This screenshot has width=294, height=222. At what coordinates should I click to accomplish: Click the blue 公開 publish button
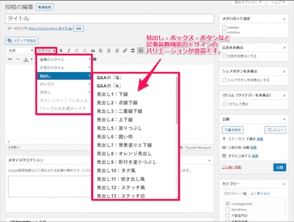pos(279,168)
